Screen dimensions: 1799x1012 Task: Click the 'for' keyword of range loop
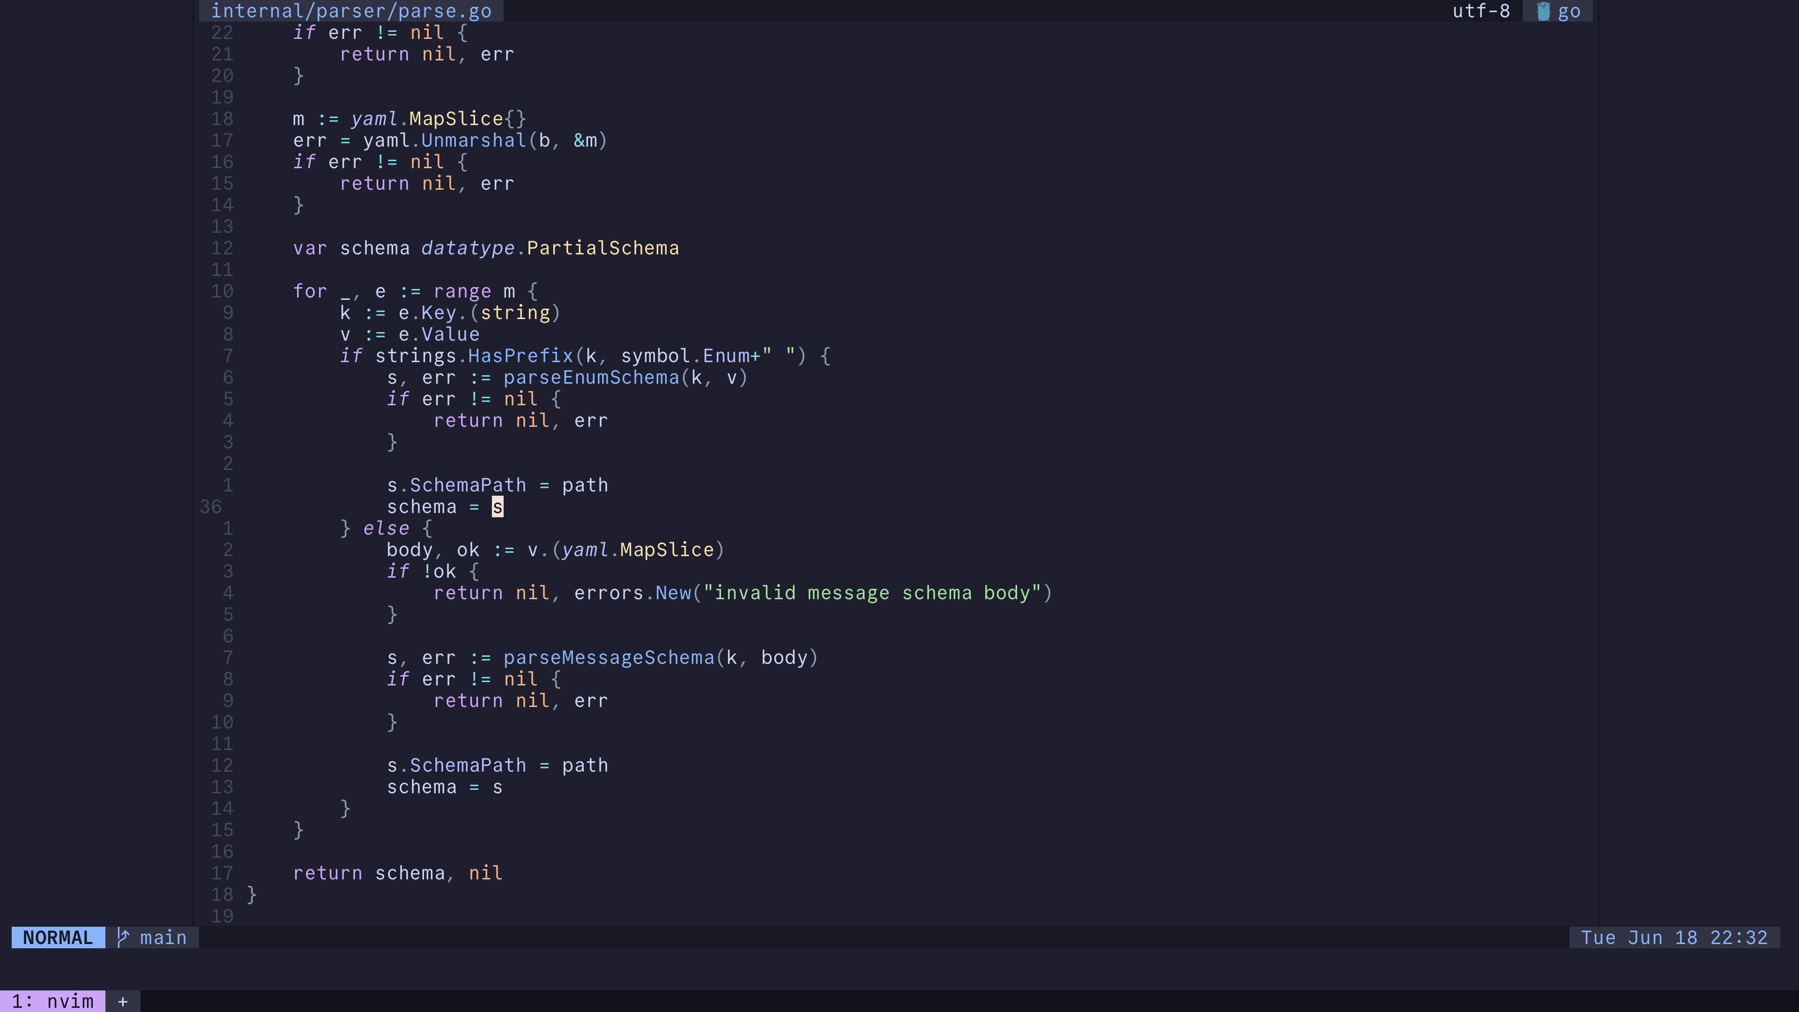pos(309,290)
